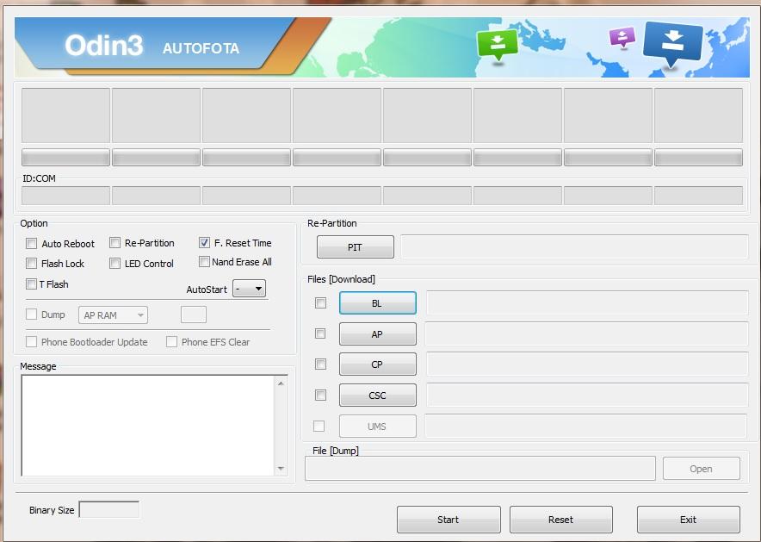
Task: Click the Message box scroll-down arrow
Action: [281, 469]
